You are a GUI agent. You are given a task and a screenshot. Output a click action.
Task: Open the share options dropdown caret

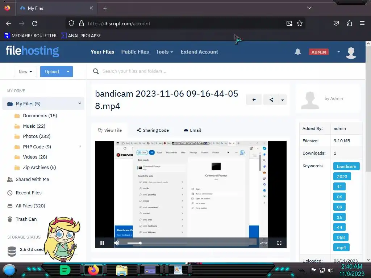(283, 100)
